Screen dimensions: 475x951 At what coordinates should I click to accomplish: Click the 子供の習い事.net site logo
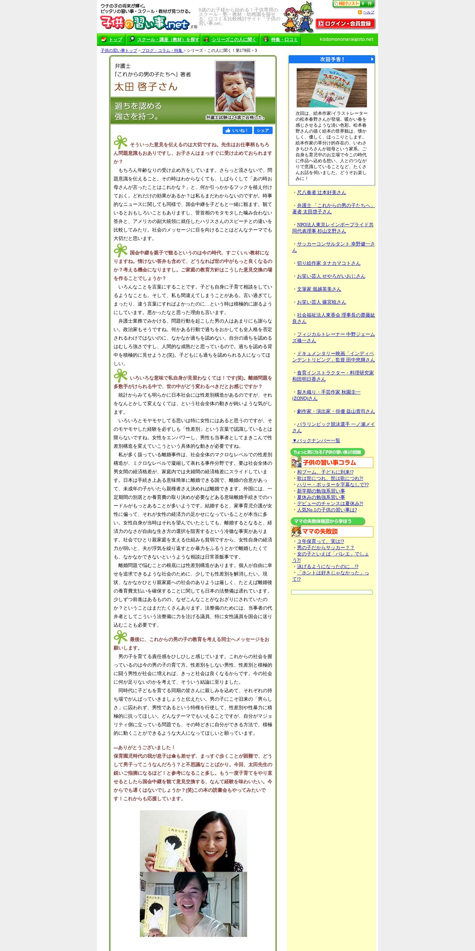coord(145,23)
